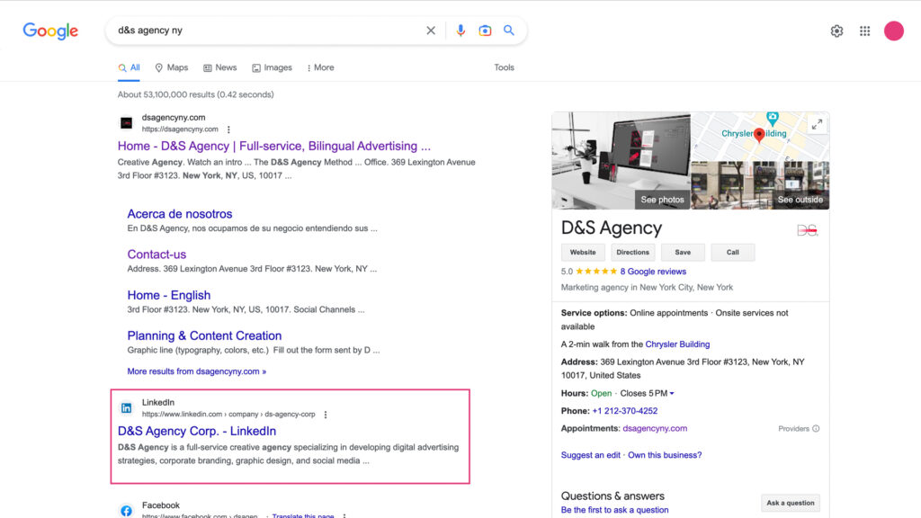Start voice search with microphone icon

(x=460, y=31)
